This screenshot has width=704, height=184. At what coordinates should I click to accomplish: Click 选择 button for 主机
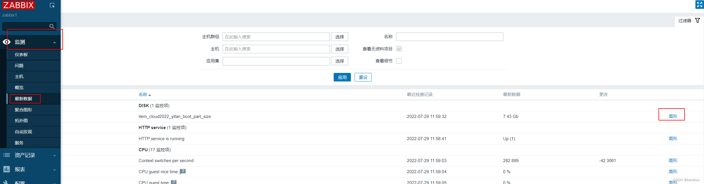click(340, 49)
